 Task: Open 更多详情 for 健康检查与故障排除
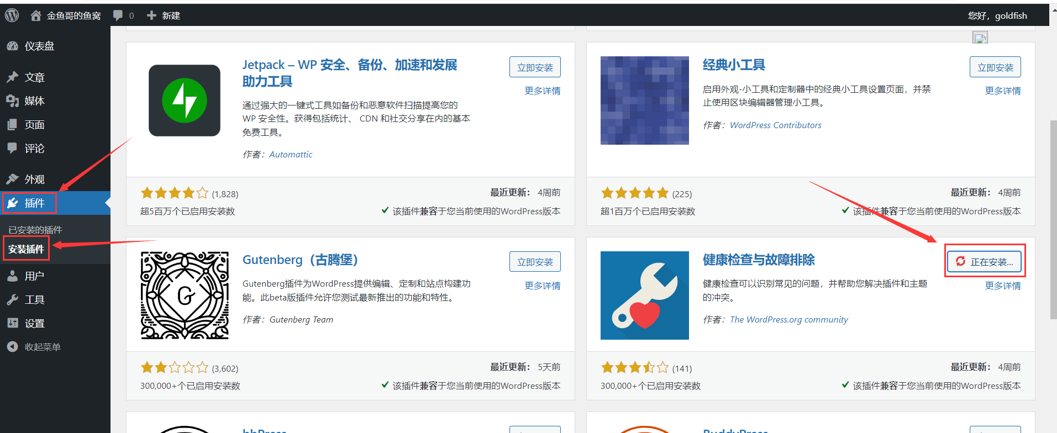coord(1003,286)
